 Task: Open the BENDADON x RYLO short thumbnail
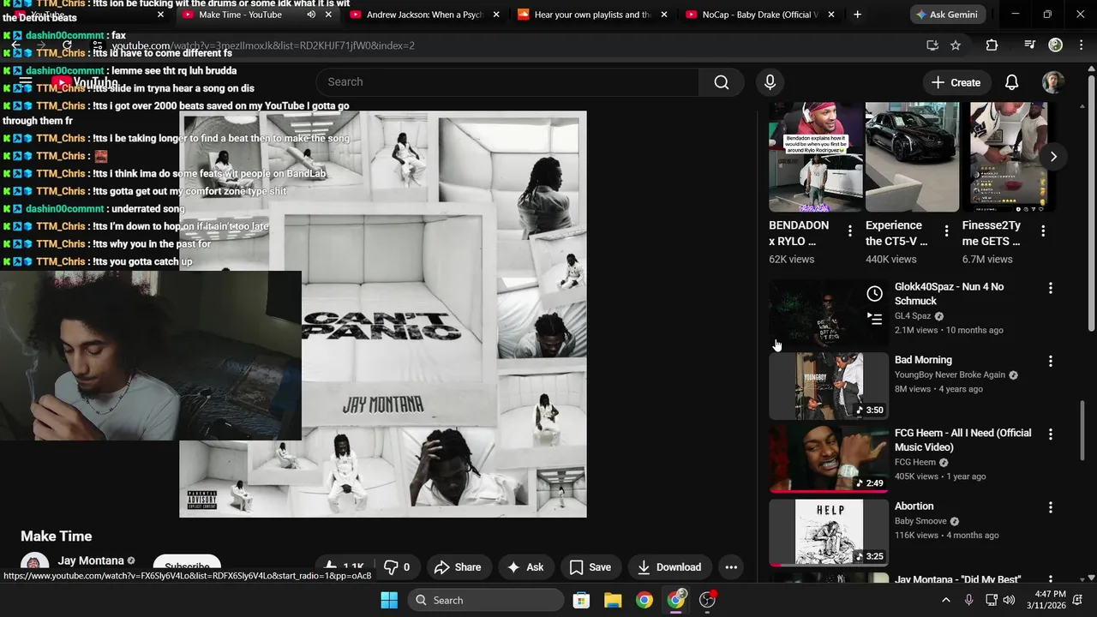pos(816,157)
